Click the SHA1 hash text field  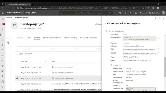tap(140, 49)
